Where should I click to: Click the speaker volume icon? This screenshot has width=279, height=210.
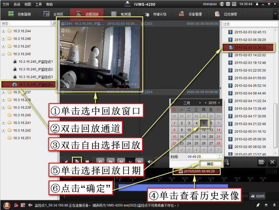pos(150,161)
